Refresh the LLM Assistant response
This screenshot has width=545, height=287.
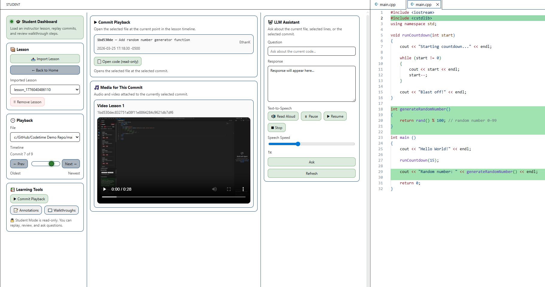click(311, 173)
